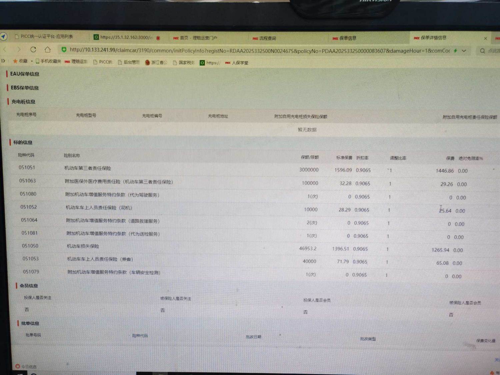Expand the EAU保单信息 section header

[24, 74]
